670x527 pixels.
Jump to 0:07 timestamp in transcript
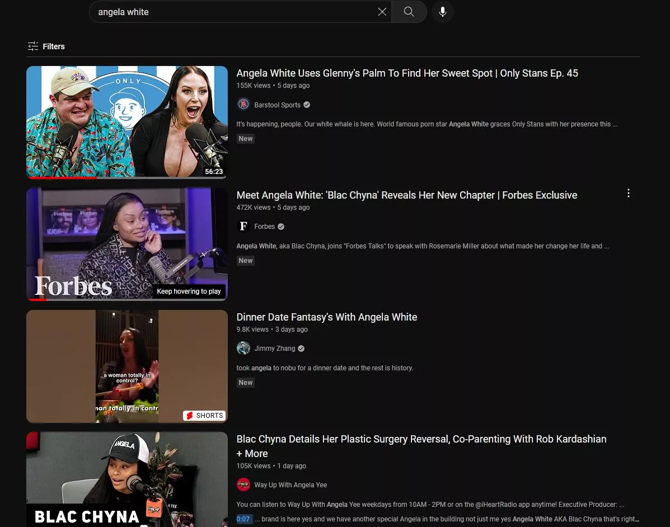243,519
